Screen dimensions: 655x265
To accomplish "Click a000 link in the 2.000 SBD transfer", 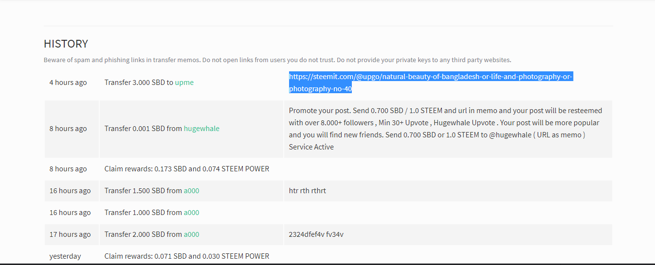I will (191, 234).
